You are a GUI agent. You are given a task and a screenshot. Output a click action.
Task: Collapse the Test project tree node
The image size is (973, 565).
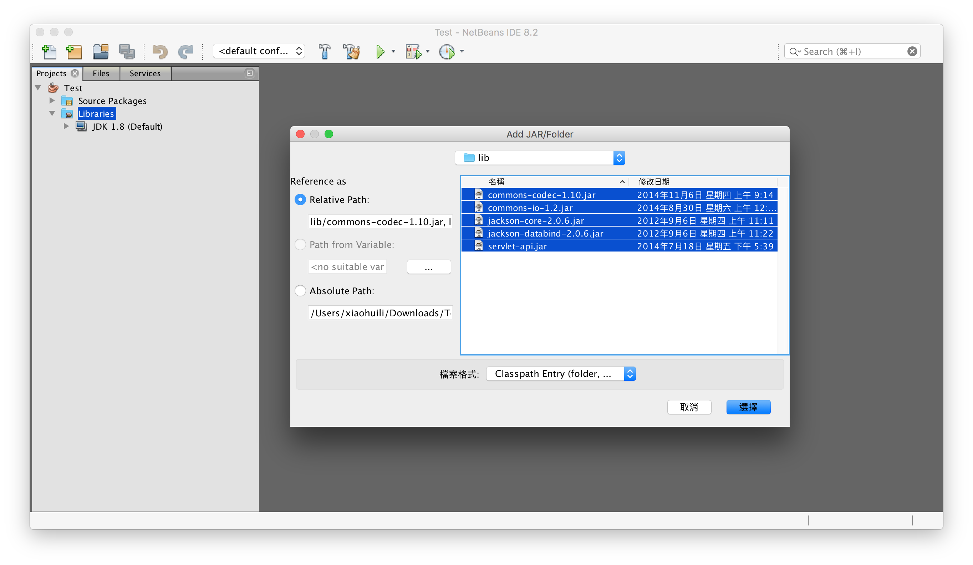click(38, 88)
